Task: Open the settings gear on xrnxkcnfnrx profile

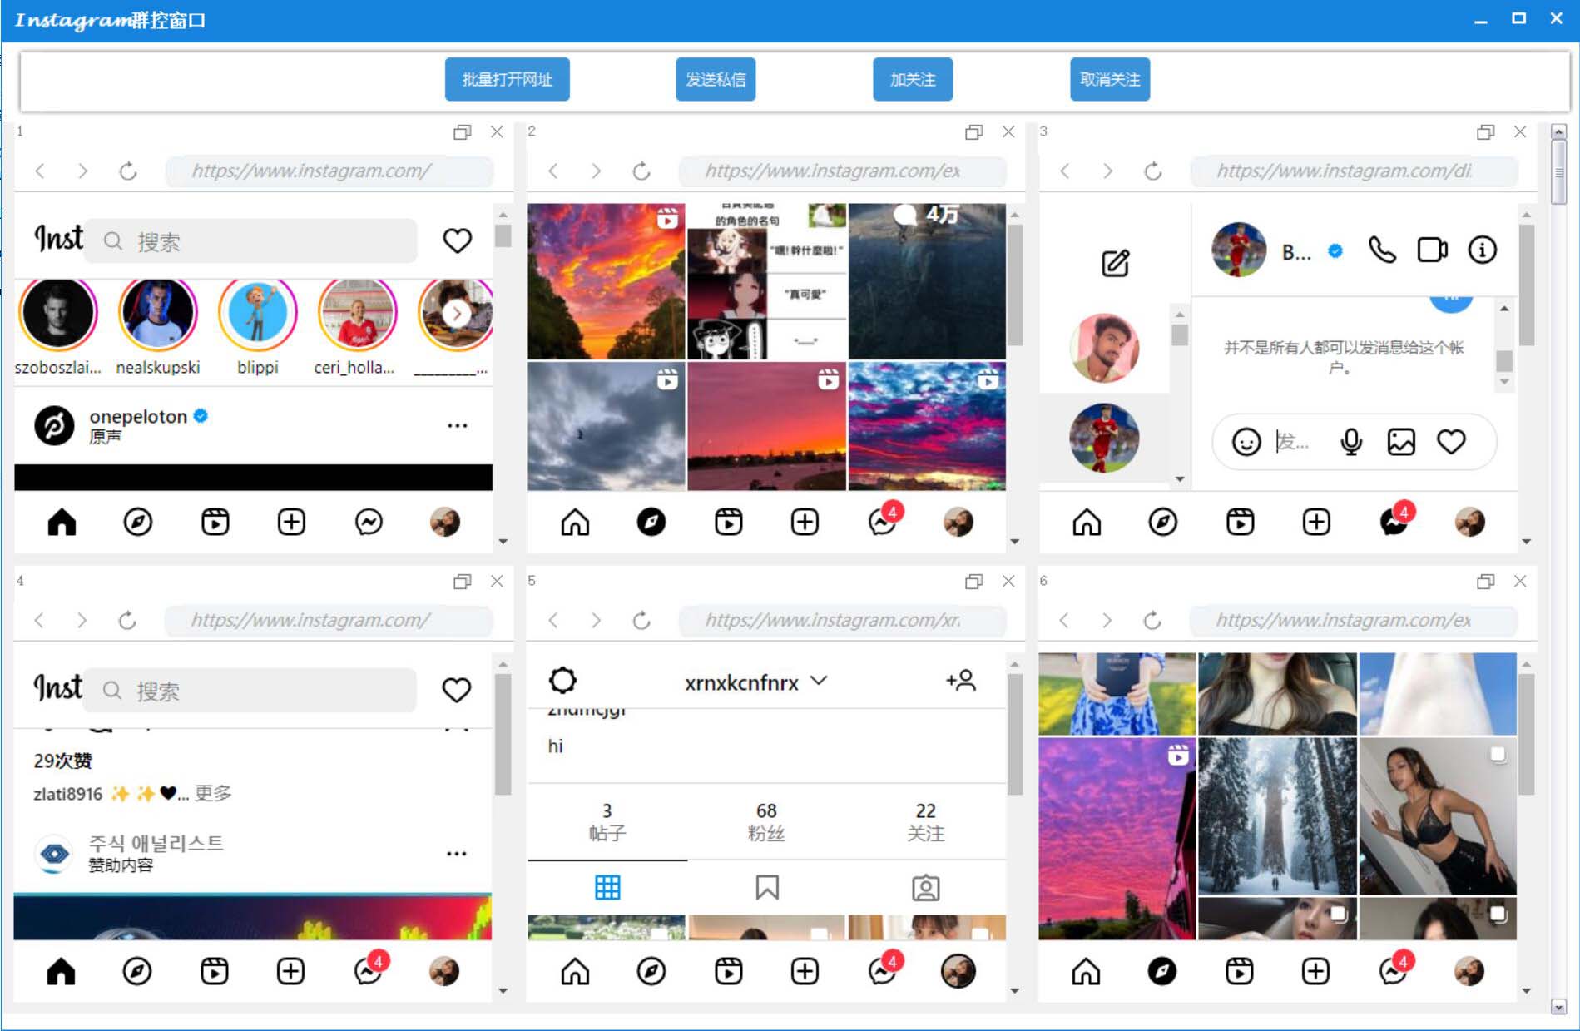Action: click(x=562, y=681)
